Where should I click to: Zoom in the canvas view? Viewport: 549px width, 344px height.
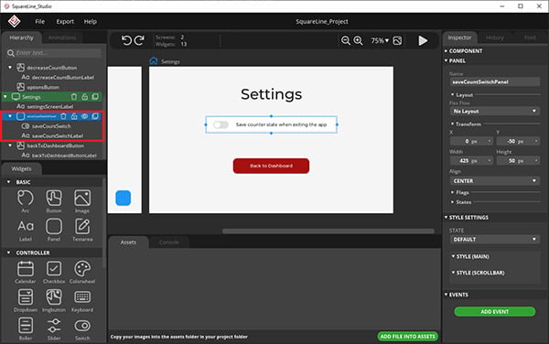pos(358,40)
